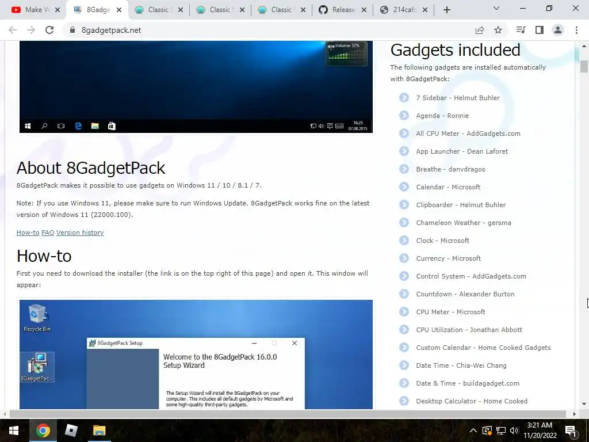
Task: Click the bullet icon beside Agenda - Ronnie
Action: tap(404, 115)
